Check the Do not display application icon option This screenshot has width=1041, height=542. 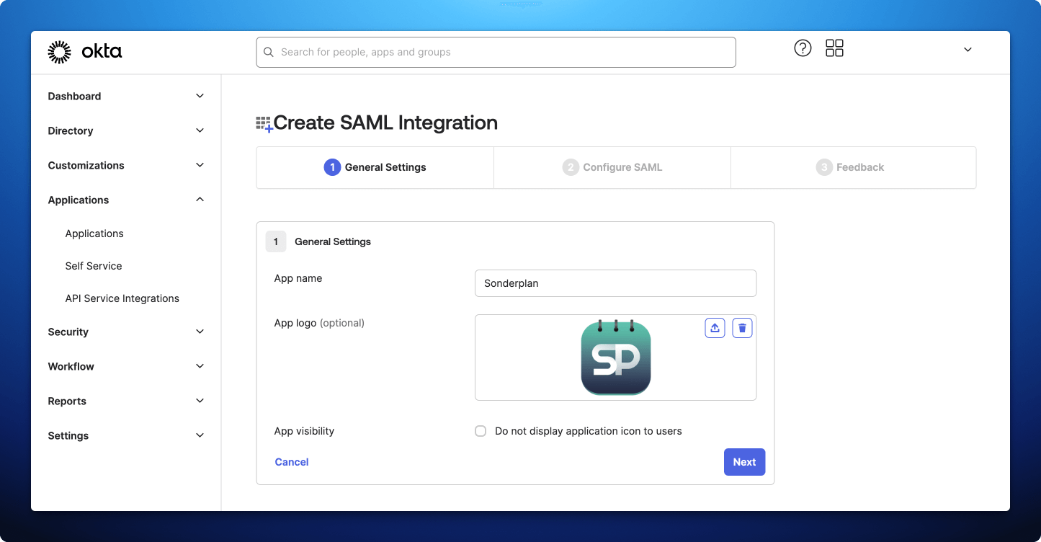tap(480, 431)
